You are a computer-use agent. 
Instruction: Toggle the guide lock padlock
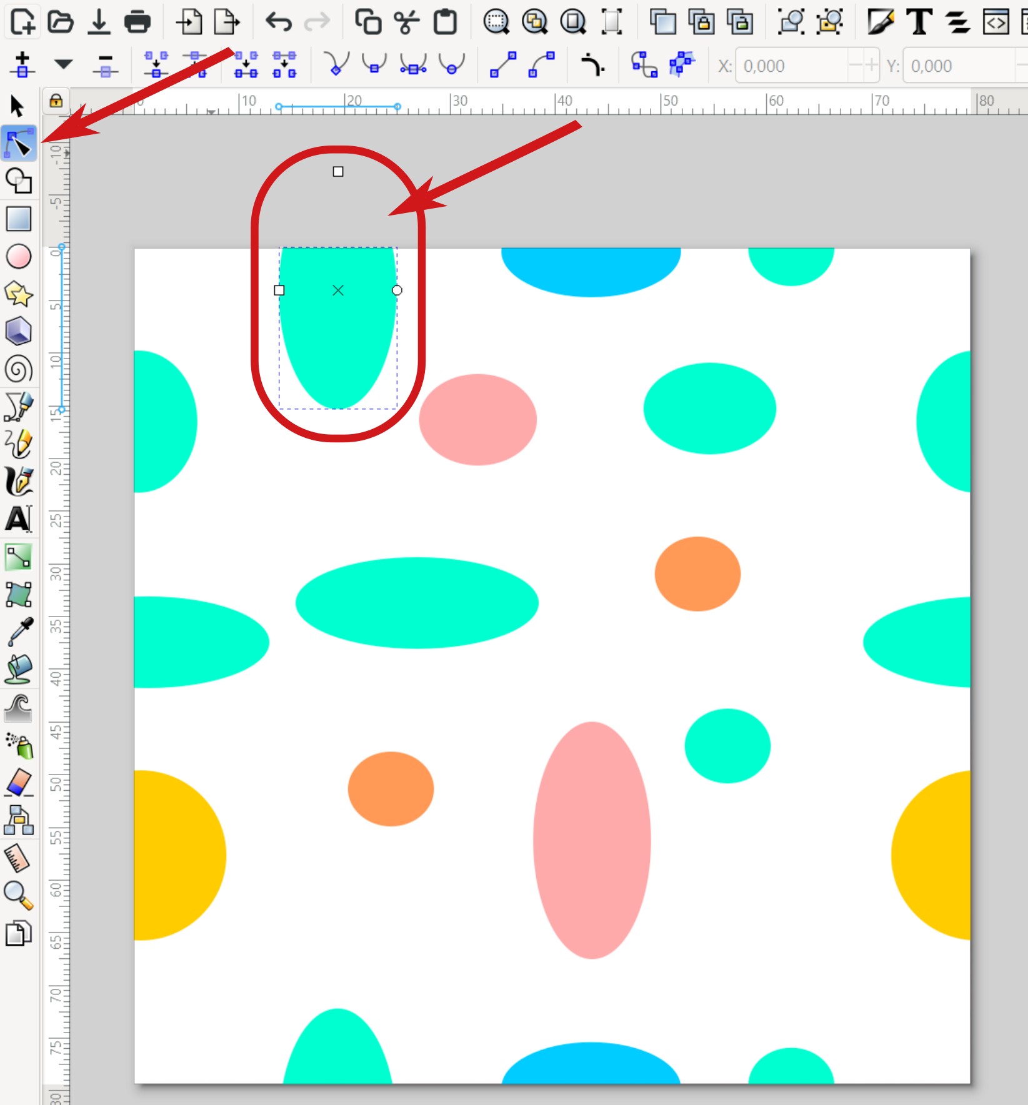pyautogui.click(x=56, y=101)
